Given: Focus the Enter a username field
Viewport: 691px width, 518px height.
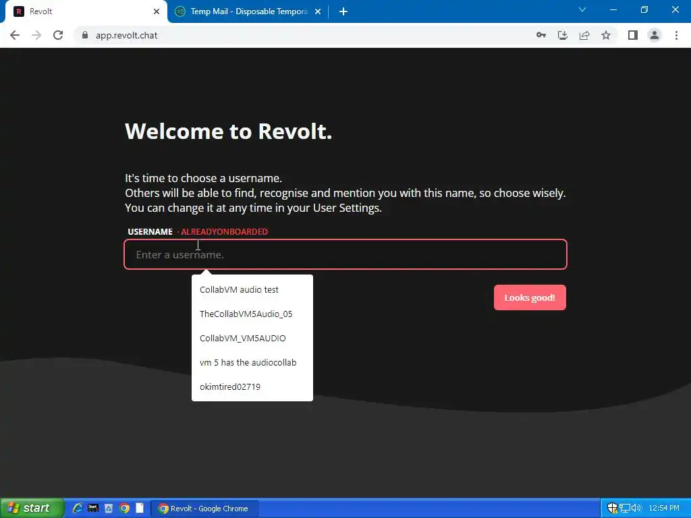Looking at the screenshot, I should [345, 254].
